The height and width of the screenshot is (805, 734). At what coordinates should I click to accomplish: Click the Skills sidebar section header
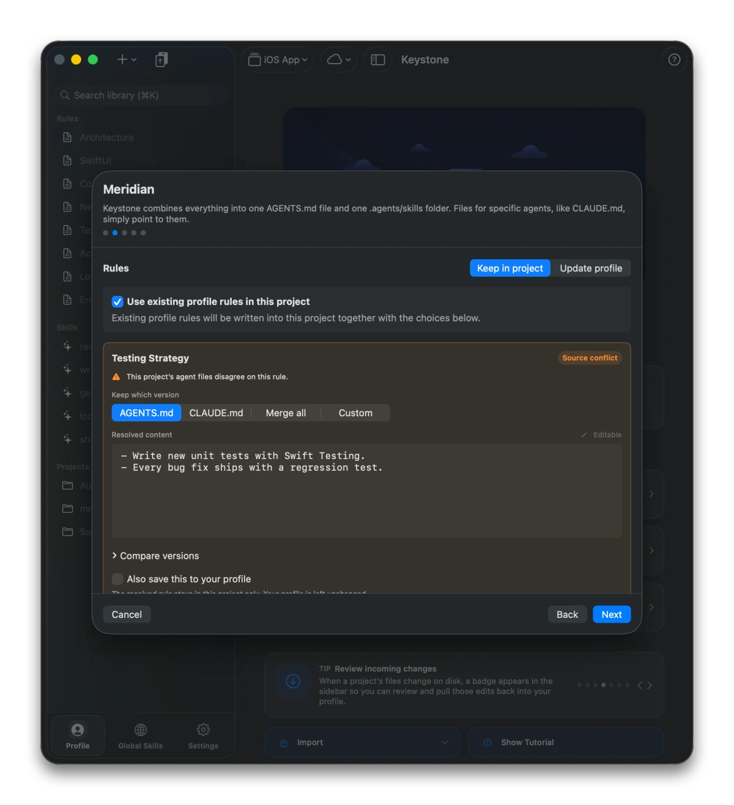67,328
